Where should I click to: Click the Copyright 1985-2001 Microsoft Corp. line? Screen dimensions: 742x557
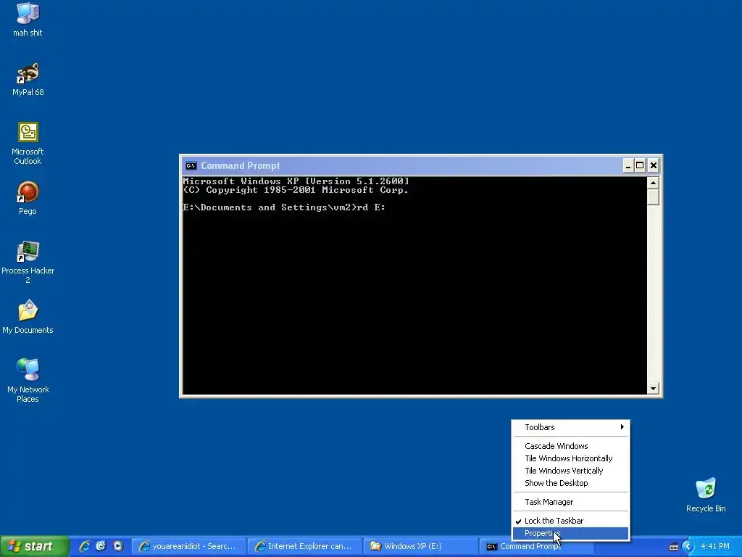(x=296, y=190)
